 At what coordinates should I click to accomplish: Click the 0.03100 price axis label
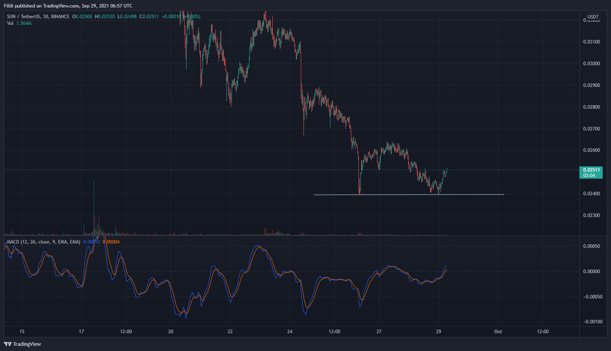coord(591,42)
